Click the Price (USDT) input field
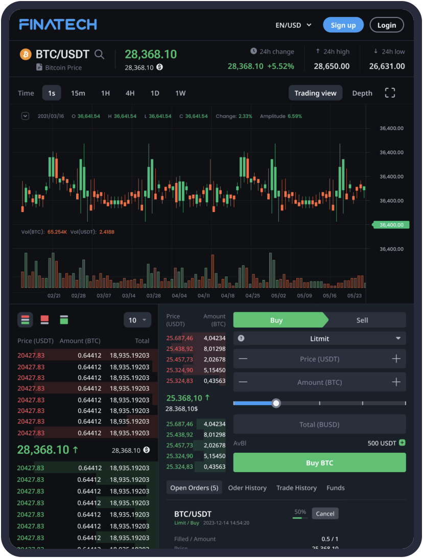This screenshot has width=423, height=558. click(319, 359)
